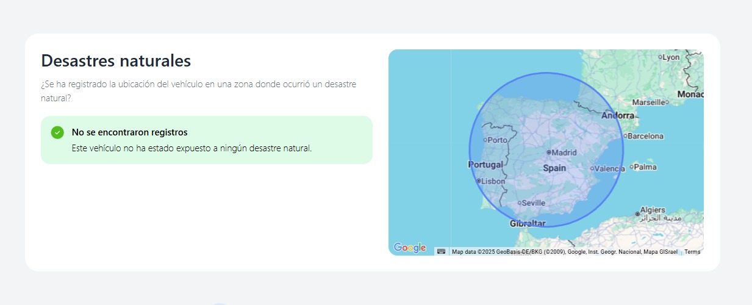Click the Palma label on the map
Image resolution: width=752 pixels, height=305 pixels.
645,167
